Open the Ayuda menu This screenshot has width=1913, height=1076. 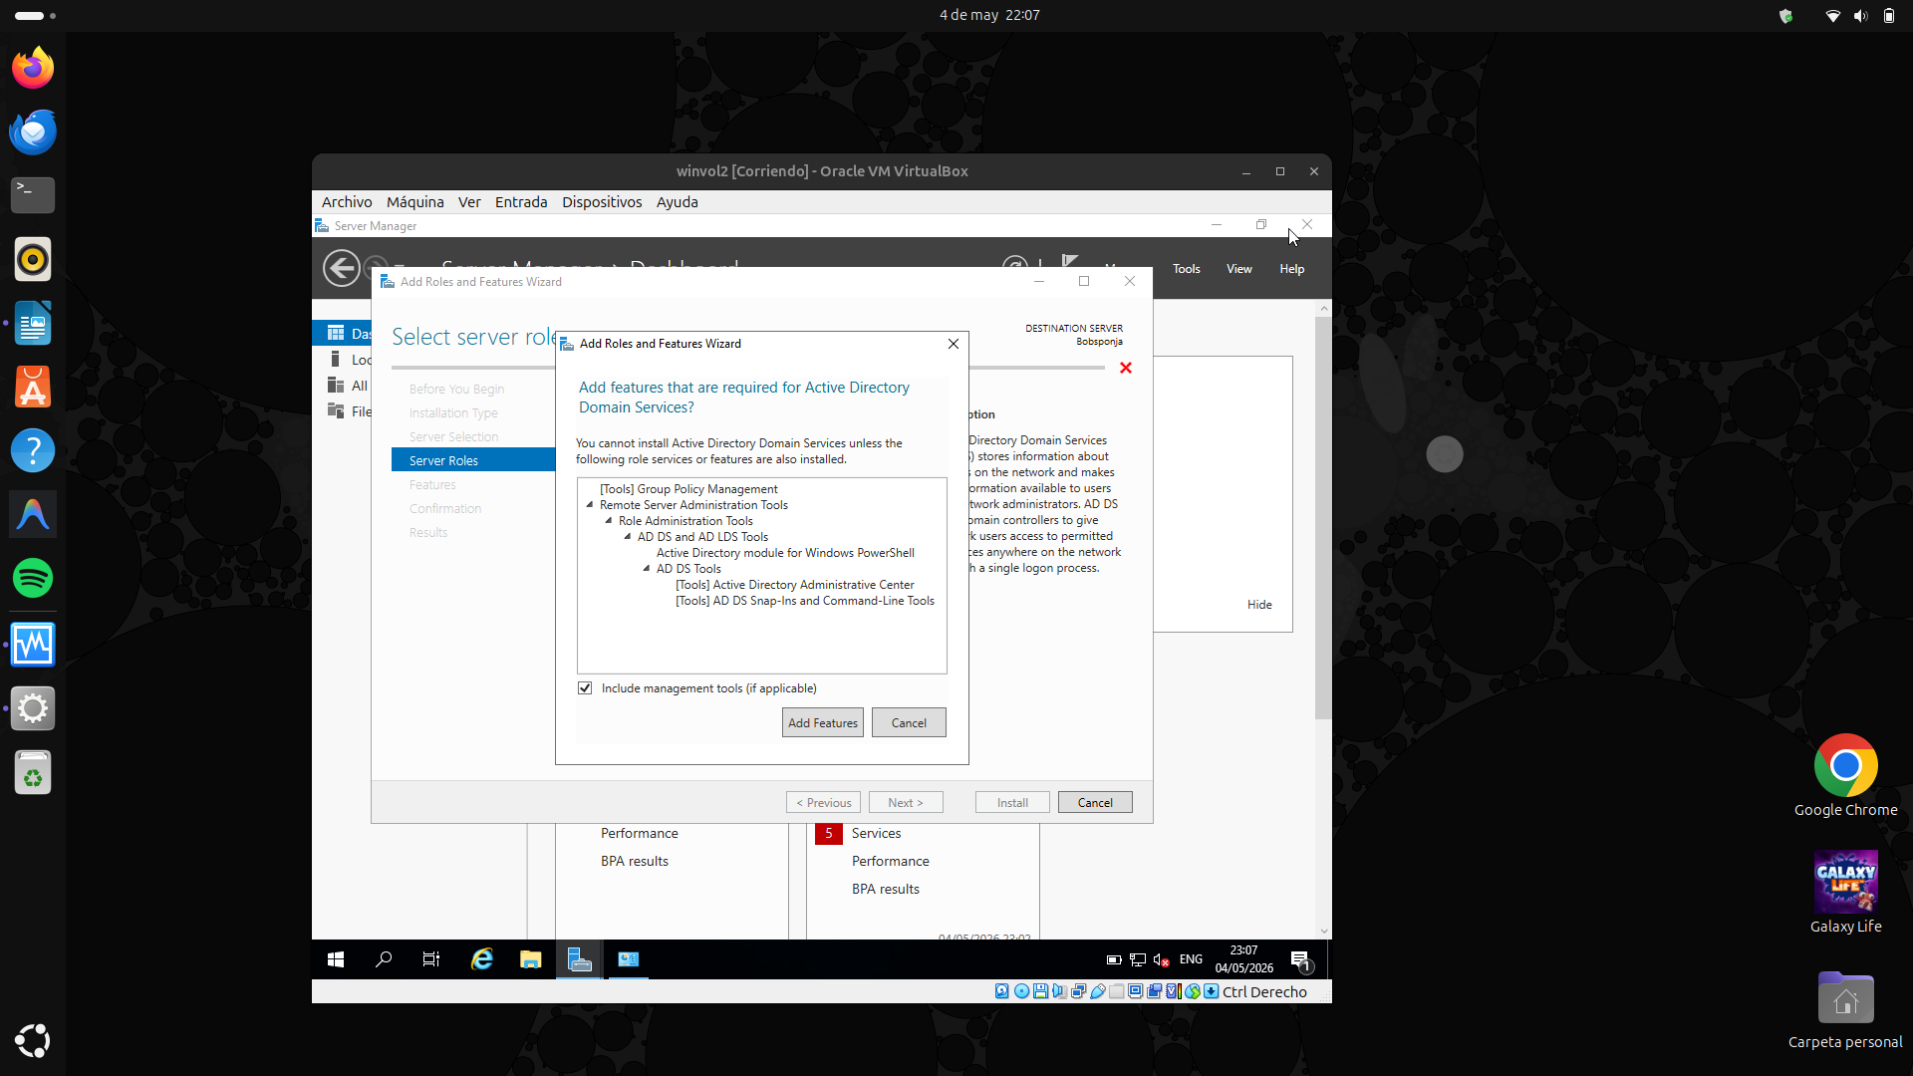[x=677, y=202]
